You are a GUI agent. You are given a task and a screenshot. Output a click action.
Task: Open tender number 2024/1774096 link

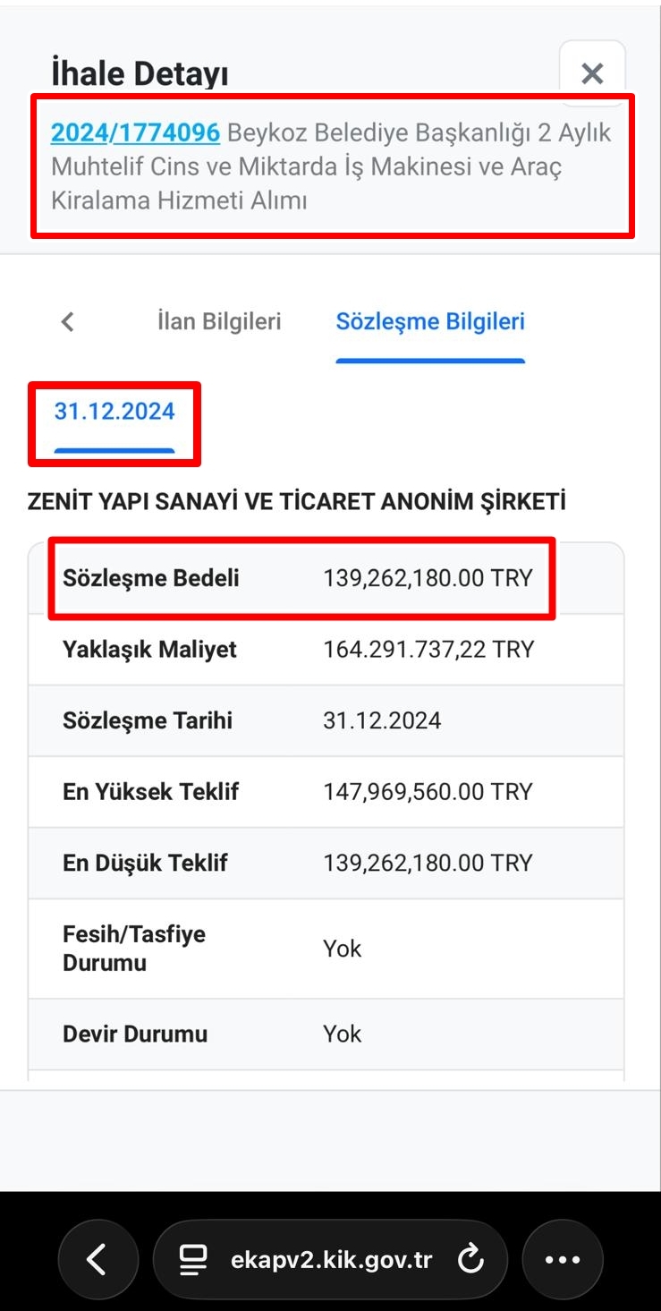135,132
